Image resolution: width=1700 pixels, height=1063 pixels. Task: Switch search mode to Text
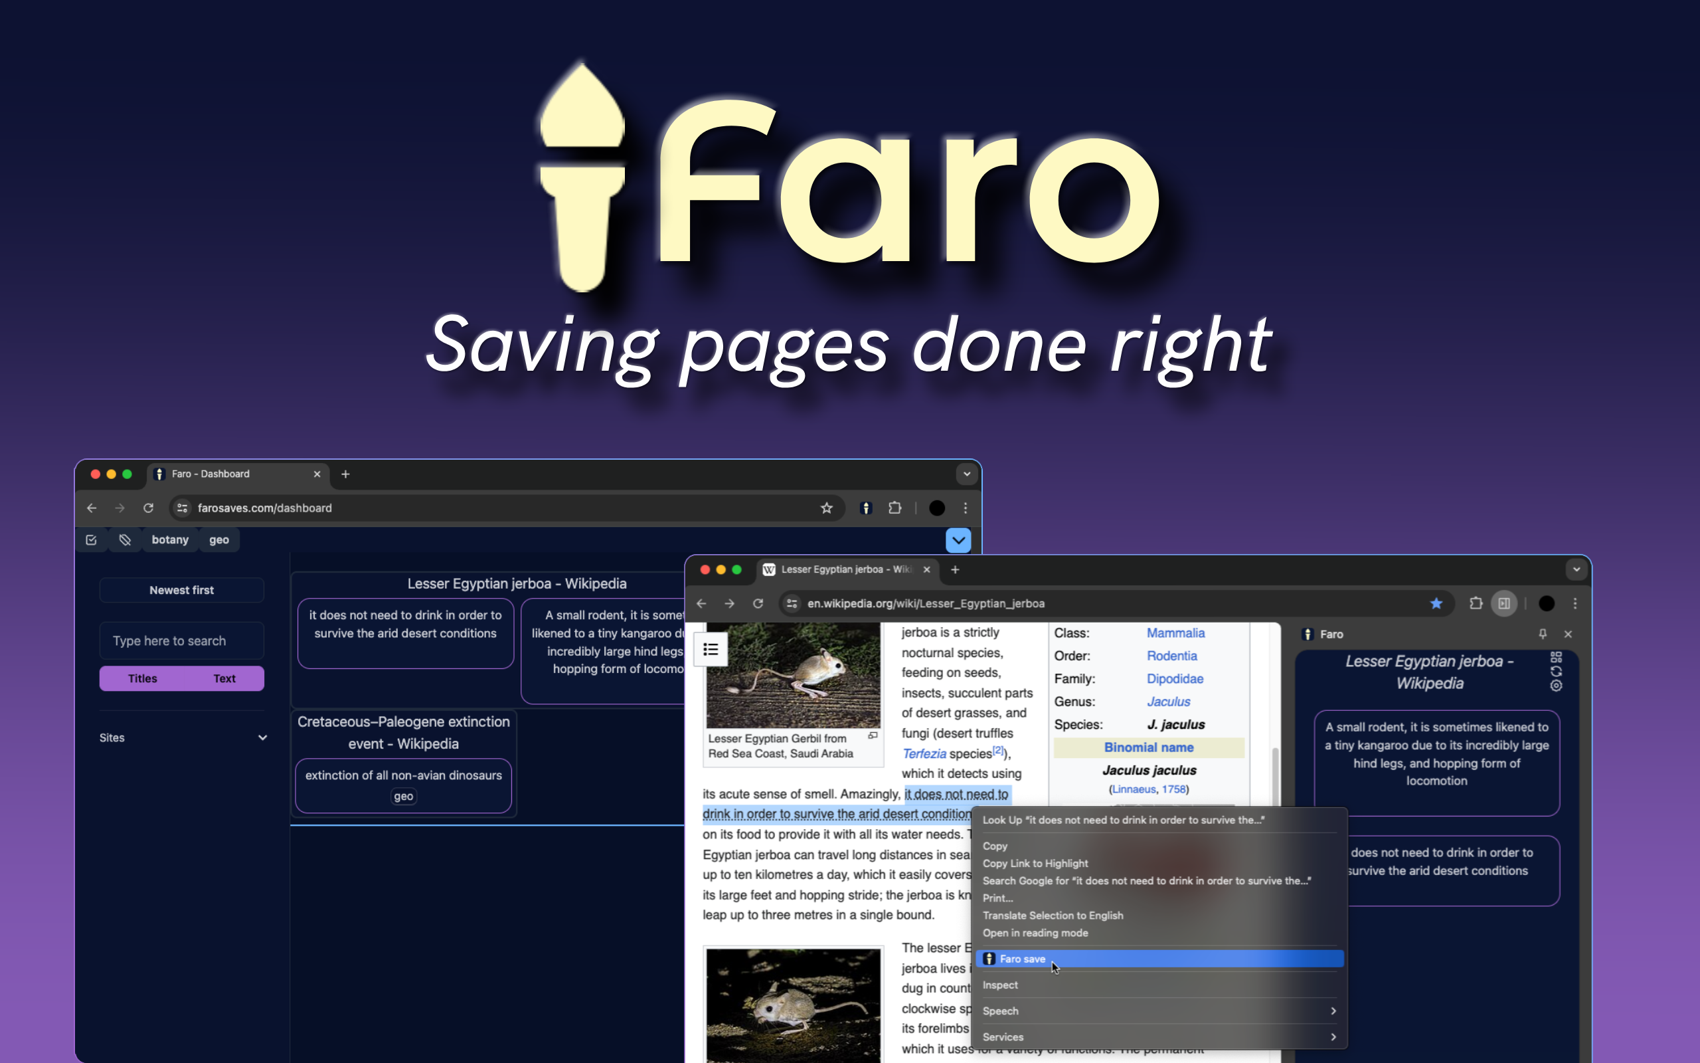pyautogui.click(x=224, y=678)
